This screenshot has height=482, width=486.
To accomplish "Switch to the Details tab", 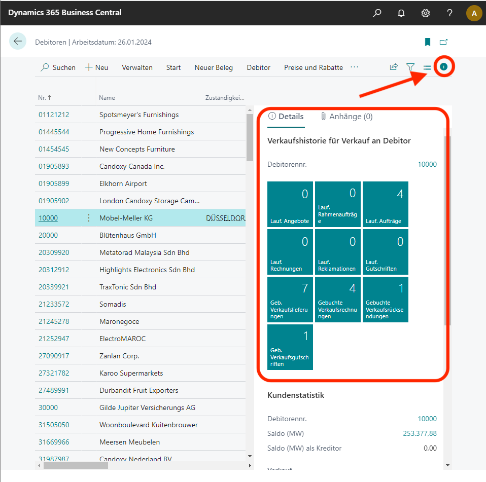I will click(286, 117).
